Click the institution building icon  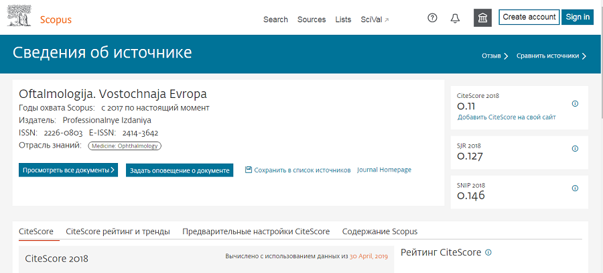pos(482,18)
